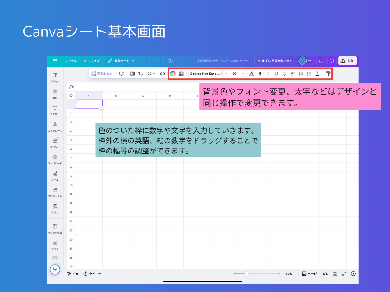Screen dimensions: 390x292
Task: Toggle bold formatting
Action: coord(260,74)
